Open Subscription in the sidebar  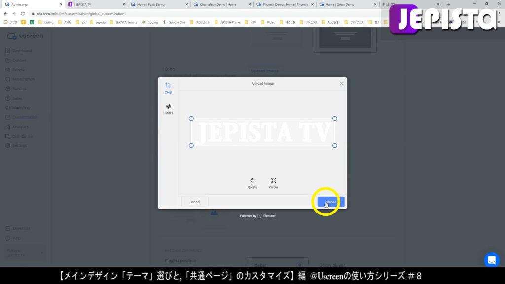[x=20, y=79]
